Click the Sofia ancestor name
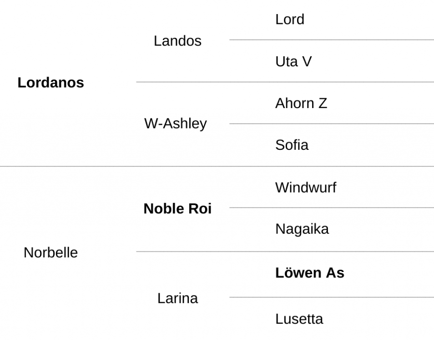Viewport: 434px width, 340px height. point(292,145)
